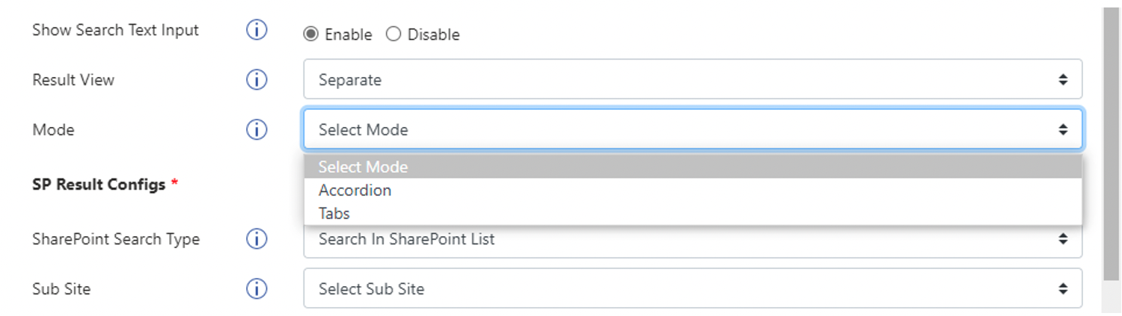1122x316 pixels.
Task: Click the SP Result Configs heading
Action: (99, 185)
